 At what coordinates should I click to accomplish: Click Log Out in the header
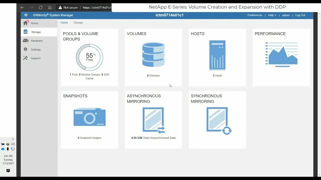point(300,15)
